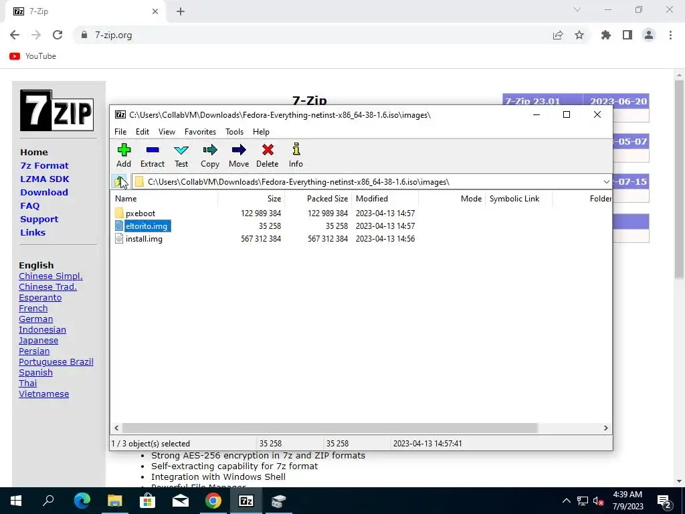
Task: Open the View menu in 7-Zip
Action: click(x=167, y=132)
